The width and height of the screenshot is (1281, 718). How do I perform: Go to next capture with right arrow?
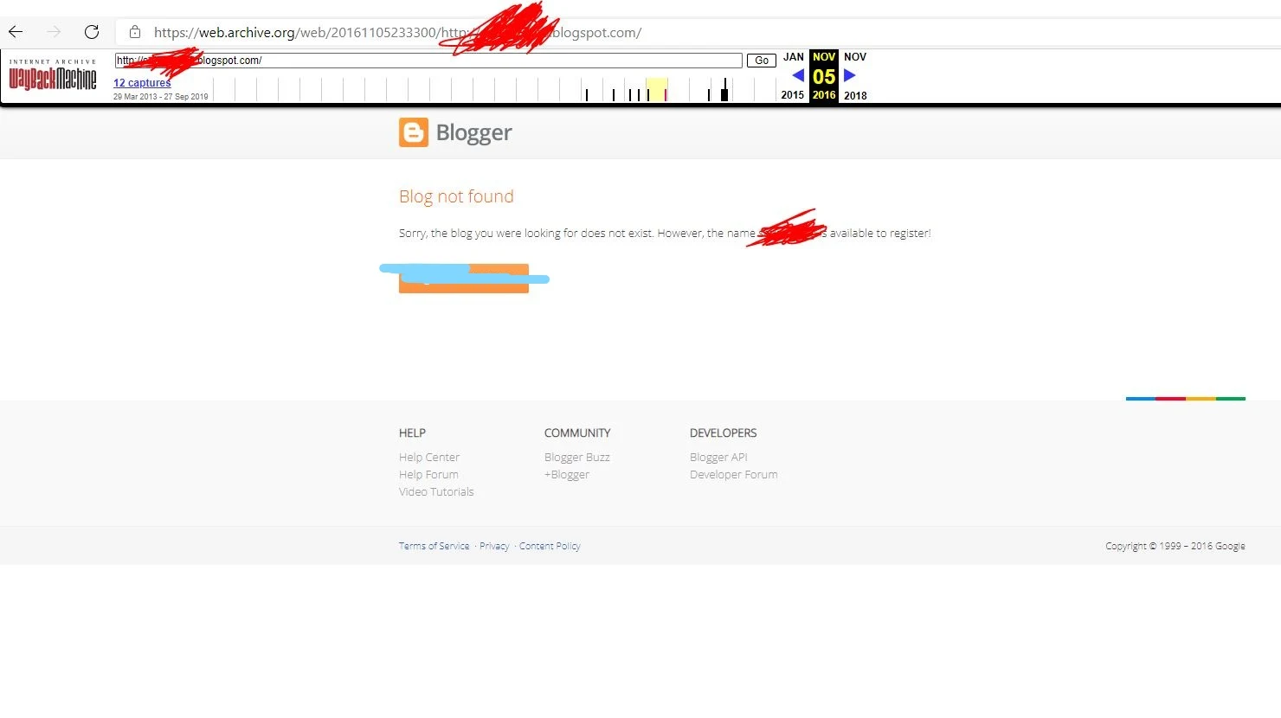(x=850, y=75)
